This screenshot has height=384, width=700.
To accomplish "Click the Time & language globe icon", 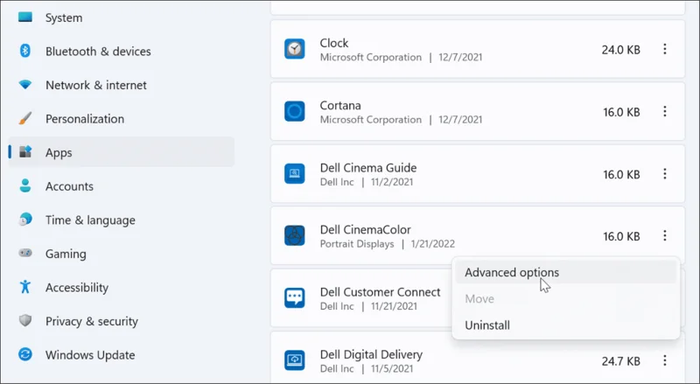I will tap(25, 220).
